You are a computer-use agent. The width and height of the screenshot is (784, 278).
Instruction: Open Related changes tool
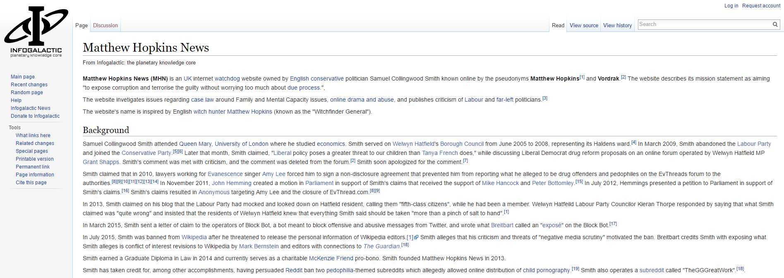35,143
